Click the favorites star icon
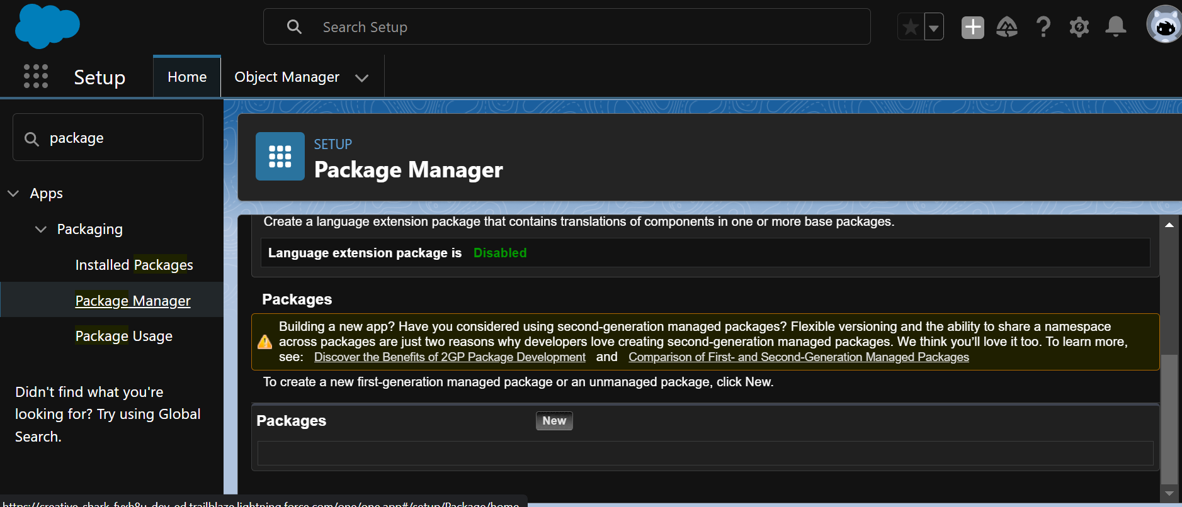Image resolution: width=1182 pixels, height=507 pixels. point(911,27)
